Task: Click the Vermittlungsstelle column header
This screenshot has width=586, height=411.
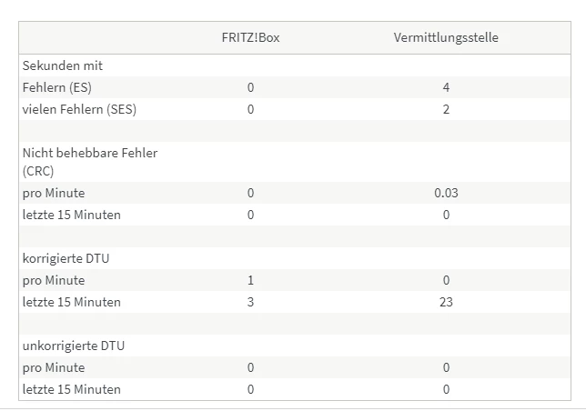Action: coord(446,37)
